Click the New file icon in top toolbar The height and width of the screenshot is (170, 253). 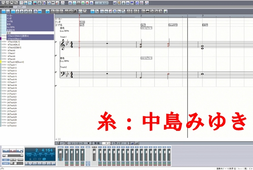(x=3, y=3)
